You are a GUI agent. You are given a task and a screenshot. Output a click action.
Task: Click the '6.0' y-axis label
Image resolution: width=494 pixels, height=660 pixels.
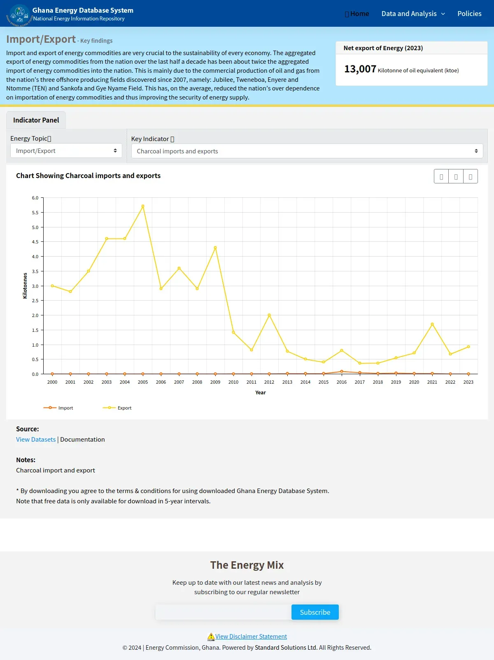pos(35,198)
